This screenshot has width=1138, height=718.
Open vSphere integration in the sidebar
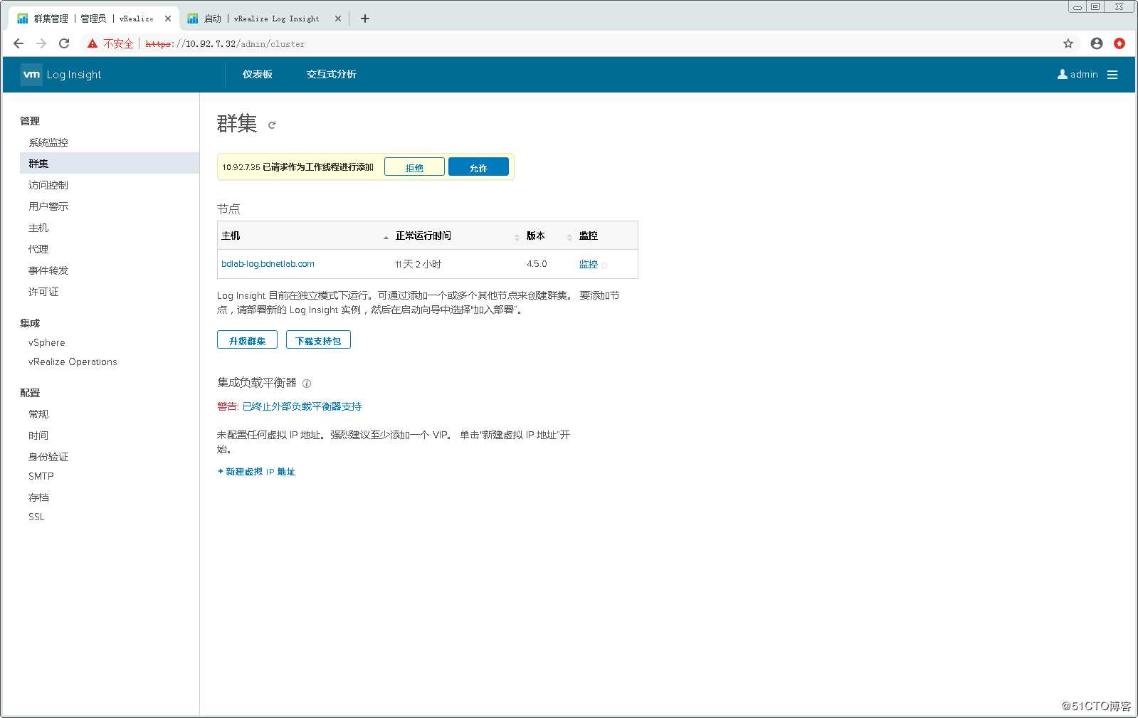click(46, 342)
